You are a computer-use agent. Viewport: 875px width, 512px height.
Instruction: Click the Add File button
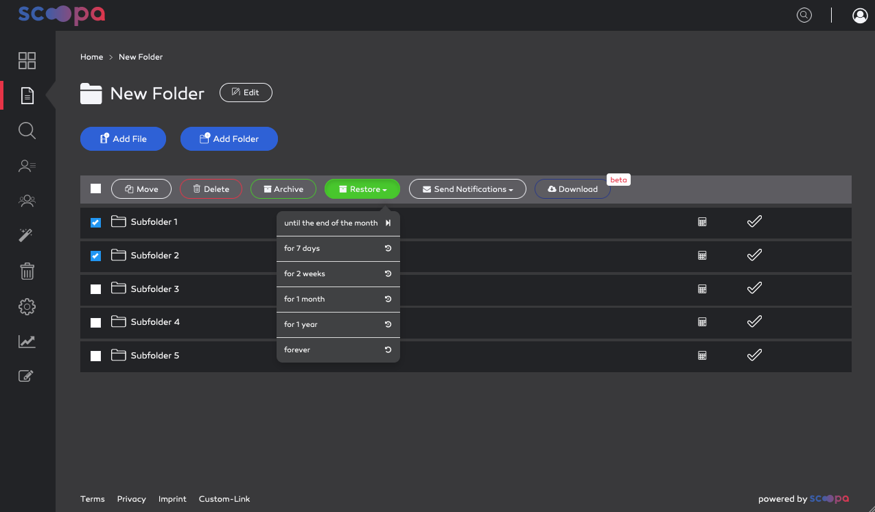[x=124, y=138]
